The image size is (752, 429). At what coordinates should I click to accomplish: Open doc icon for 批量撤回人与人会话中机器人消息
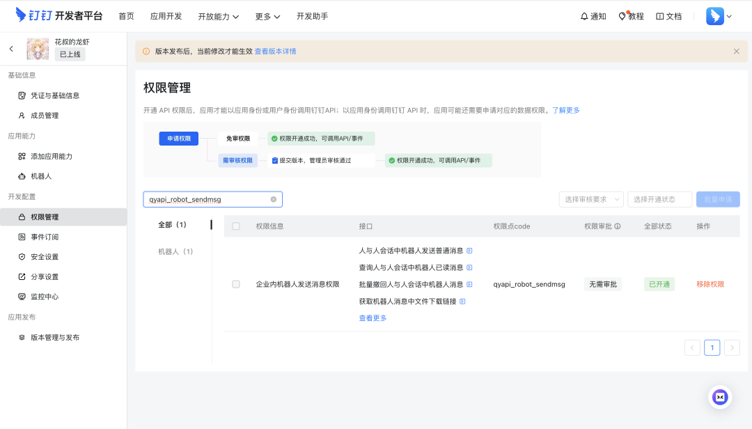click(x=469, y=284)
